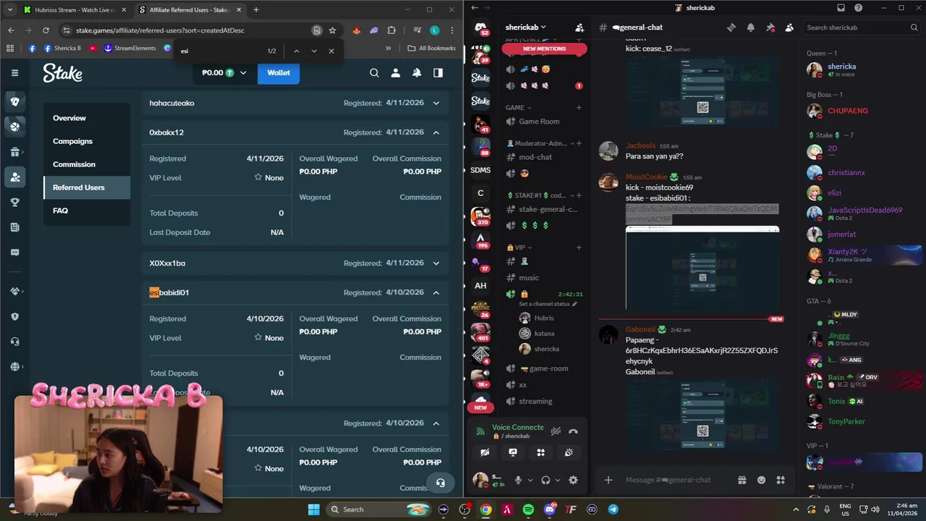Image resolution: width=926 pixels, height=521 pixels.
Task: Disconnect from Discord voice call
Action: tap(573, 431)
